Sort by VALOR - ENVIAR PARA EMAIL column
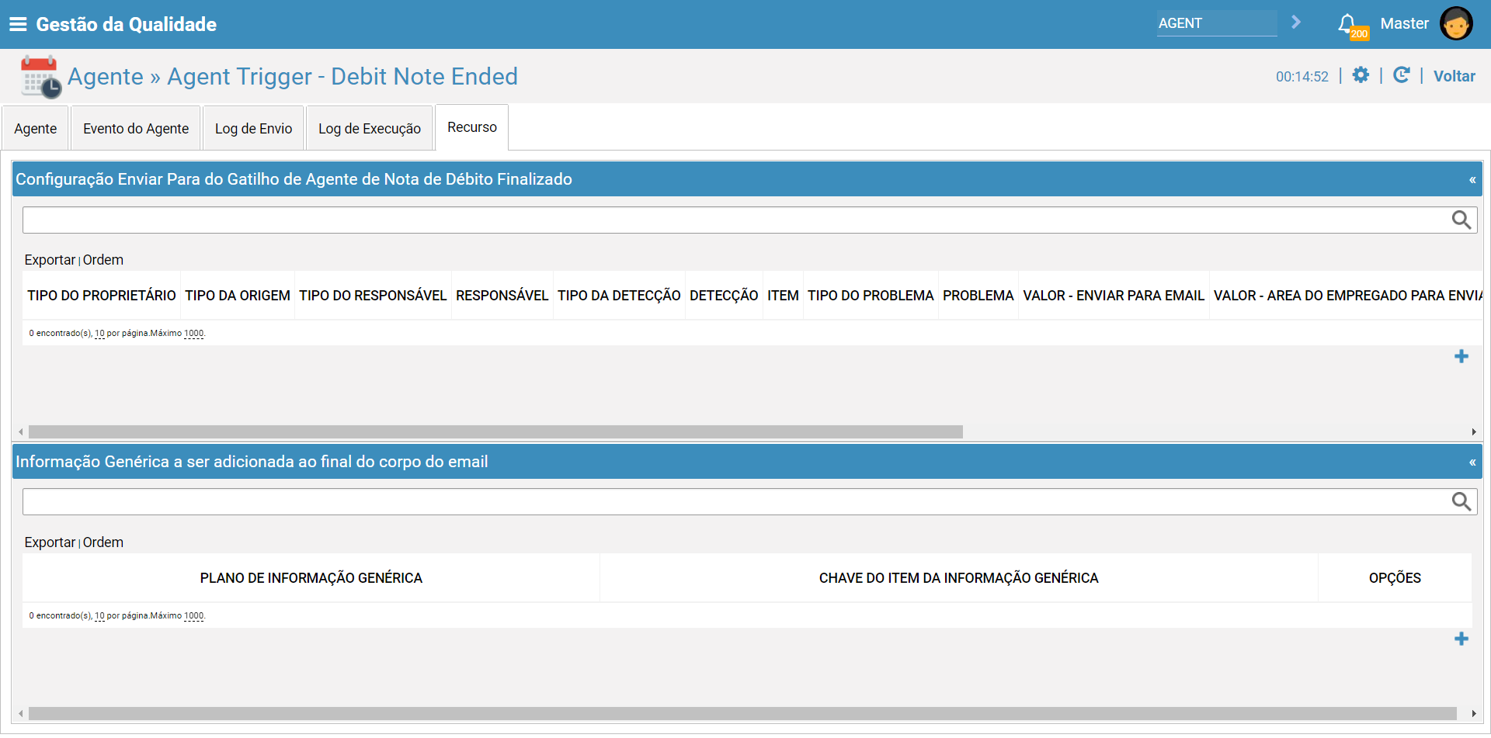The height and width of the screenshot is (738, 1491). 1114,296
